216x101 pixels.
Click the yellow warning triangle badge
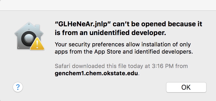(37, 44)
